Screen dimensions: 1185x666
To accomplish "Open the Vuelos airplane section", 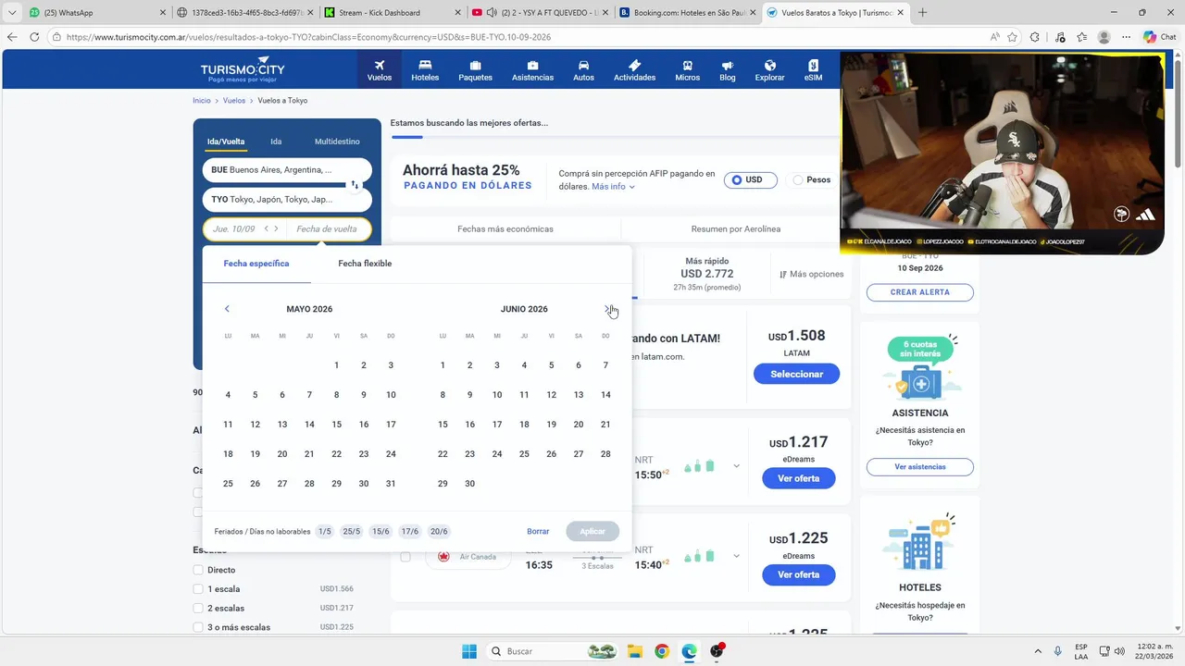I will click(380, 70).
